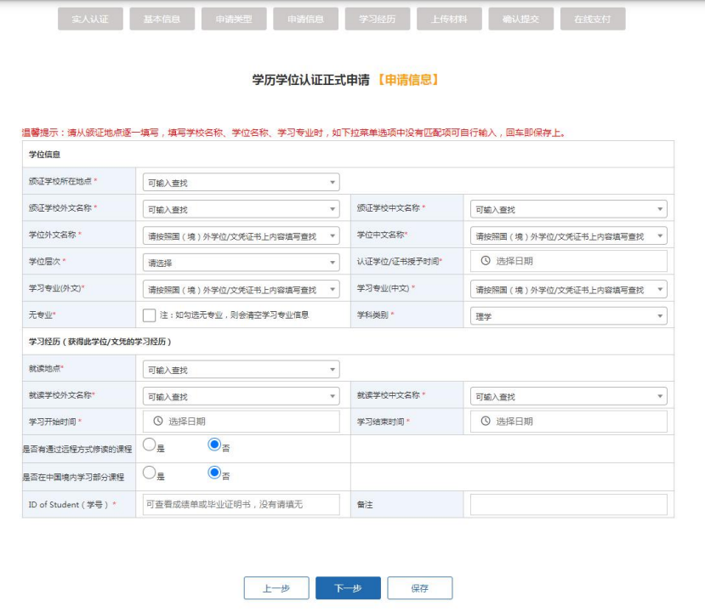Click clock icon in 学习开始时间 field
705x612 pixels.
tap(157, 421)
